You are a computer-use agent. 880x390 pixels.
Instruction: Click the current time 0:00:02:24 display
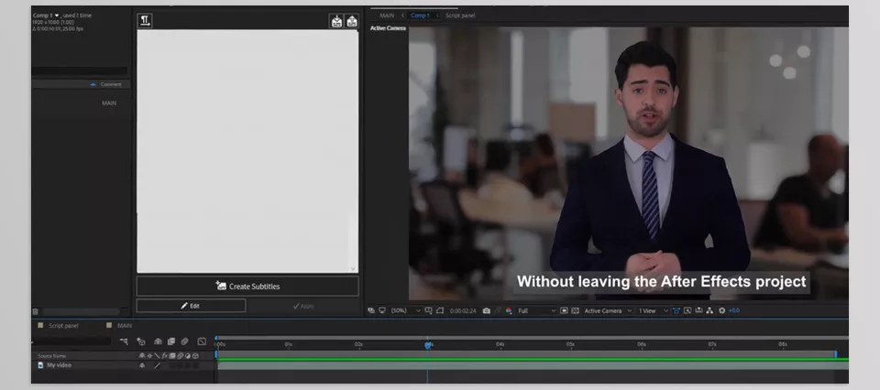click(463, 310)
